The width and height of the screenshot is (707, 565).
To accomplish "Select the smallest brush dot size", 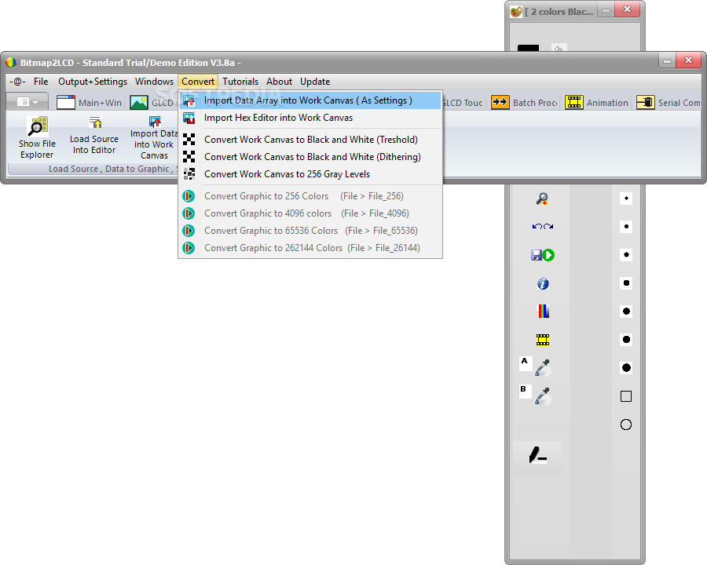I will click(x=626, y=199).
